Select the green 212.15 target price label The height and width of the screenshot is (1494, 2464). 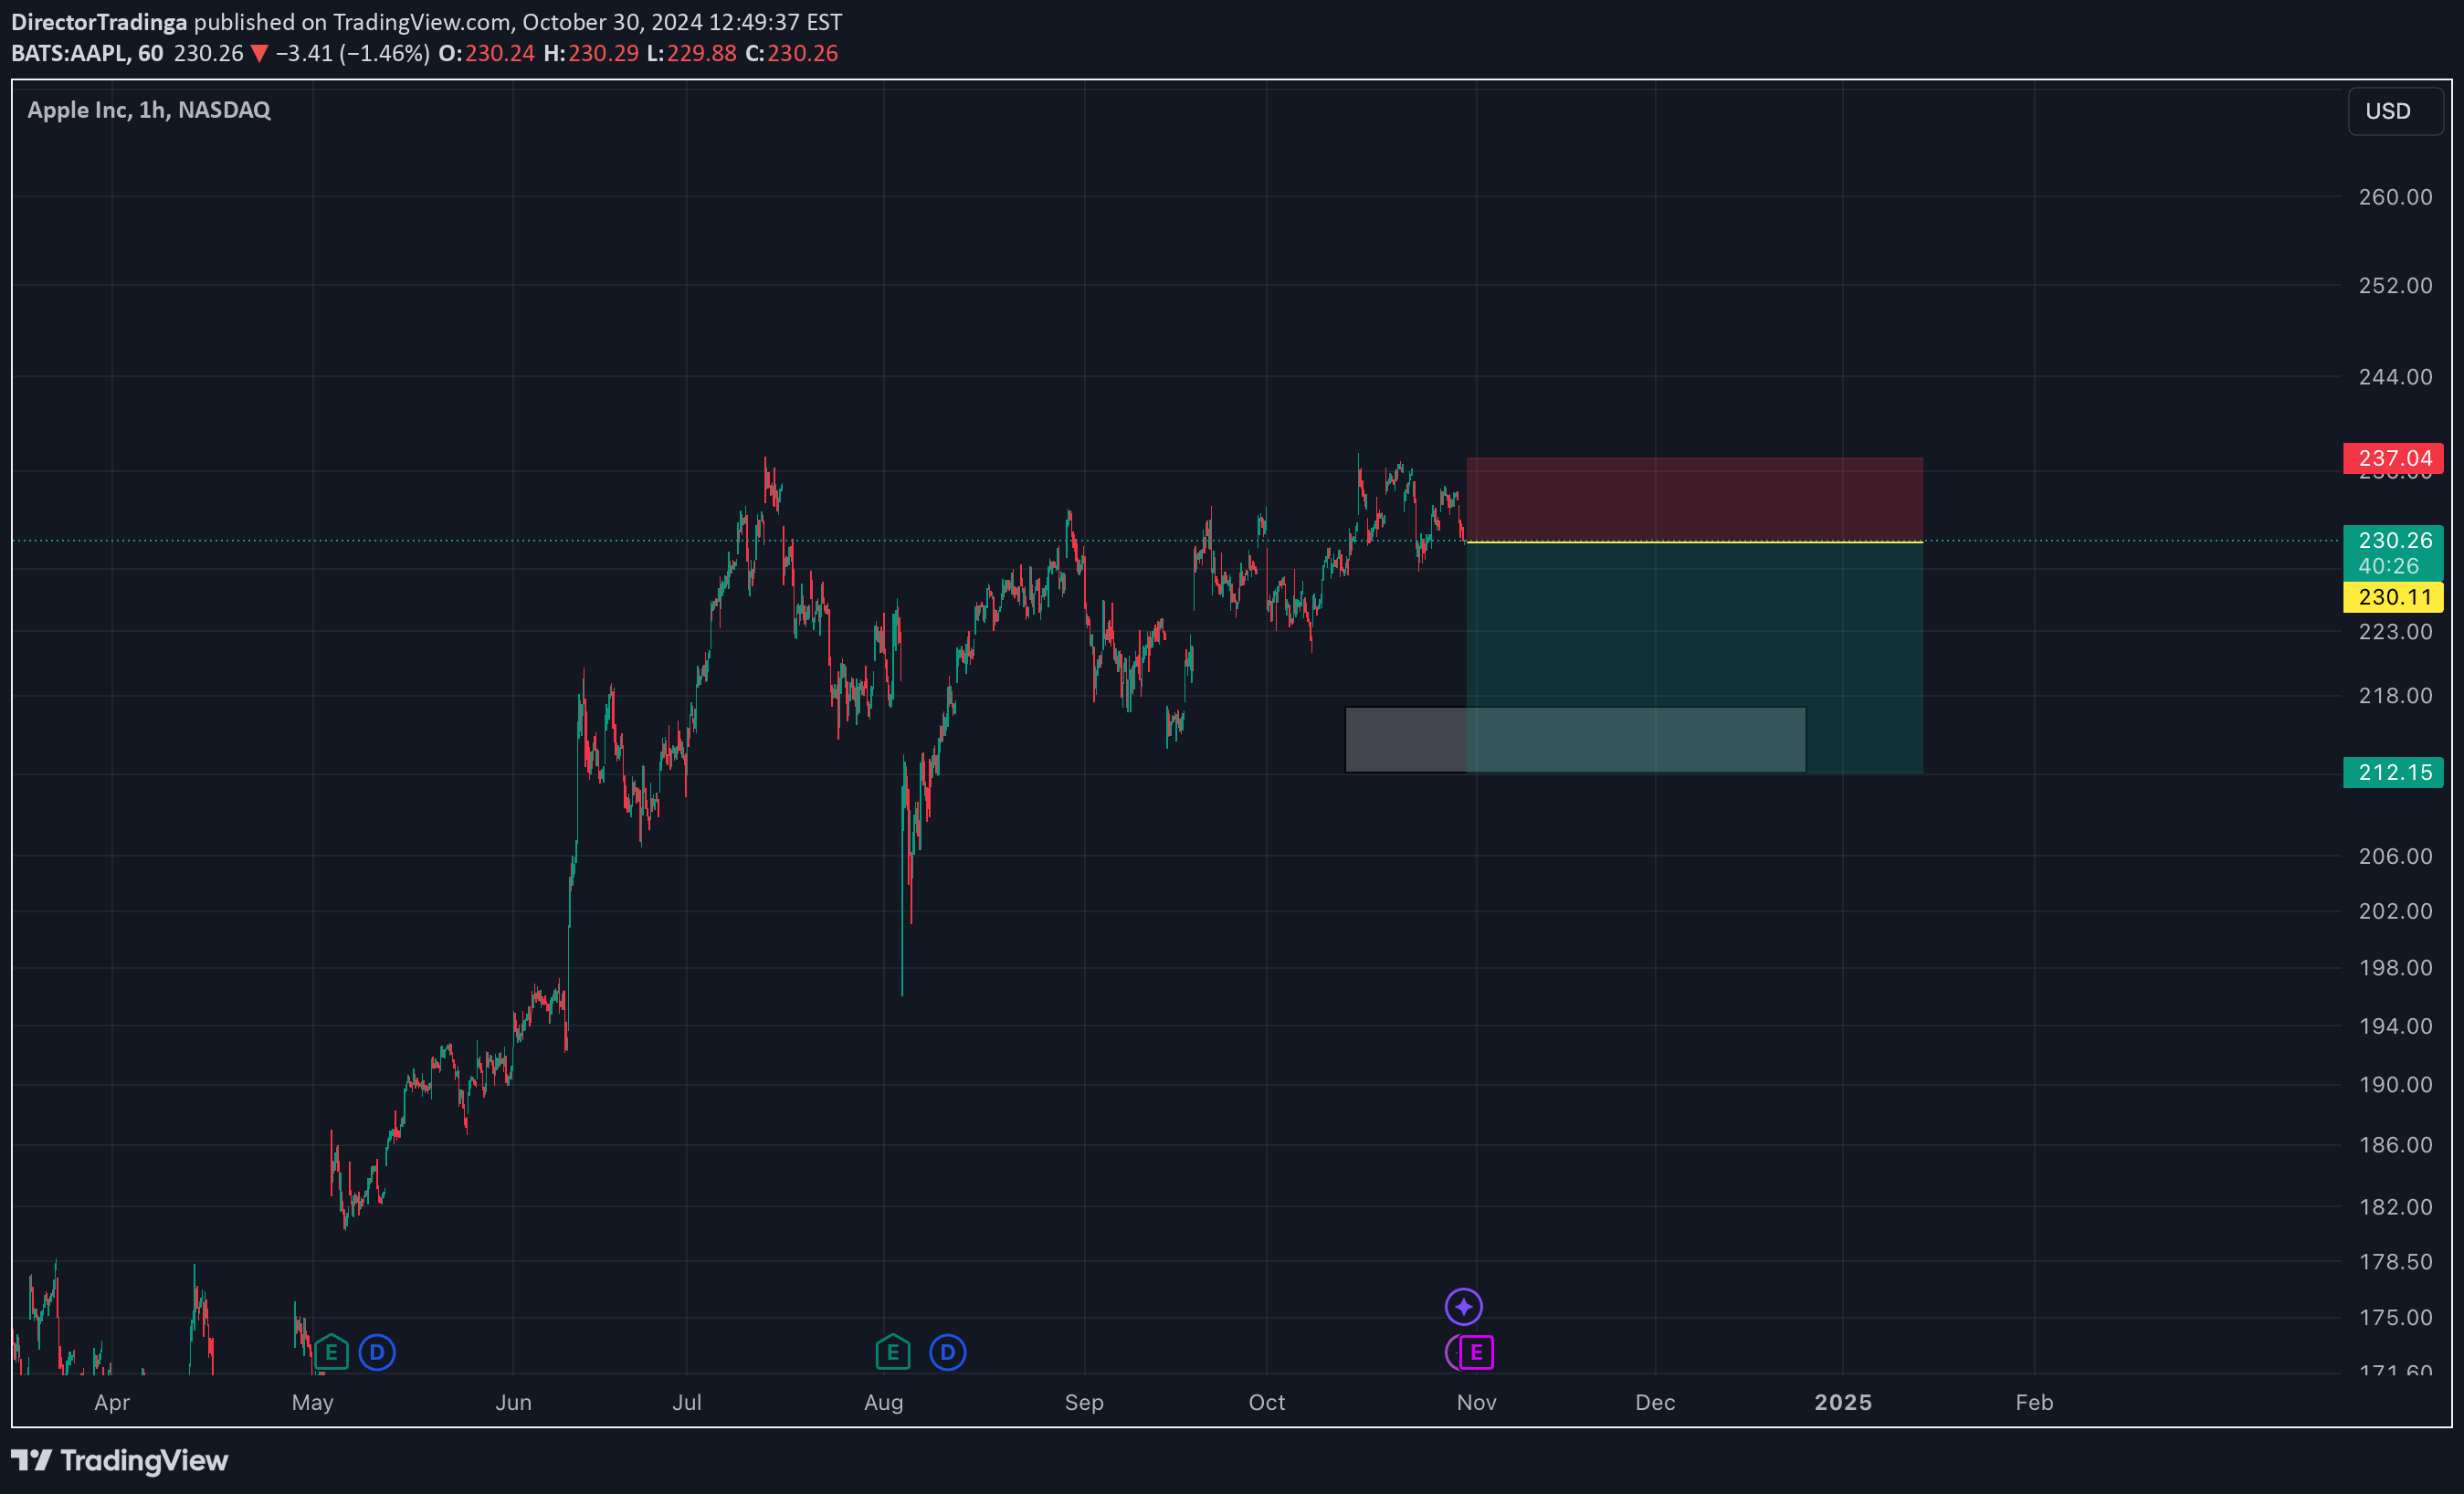tap(2393, 772)
